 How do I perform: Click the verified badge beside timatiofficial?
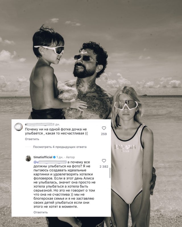click(x=54, y=157)
